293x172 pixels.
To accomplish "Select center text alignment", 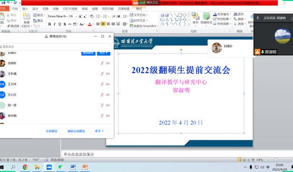I will (x=103, y=24).
